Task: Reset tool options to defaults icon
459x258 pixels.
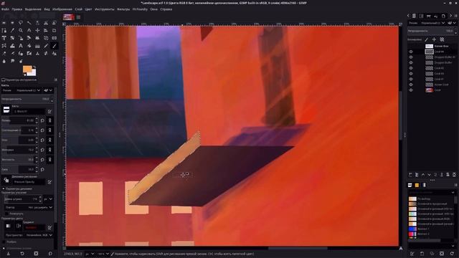Action: click(50, 254)
